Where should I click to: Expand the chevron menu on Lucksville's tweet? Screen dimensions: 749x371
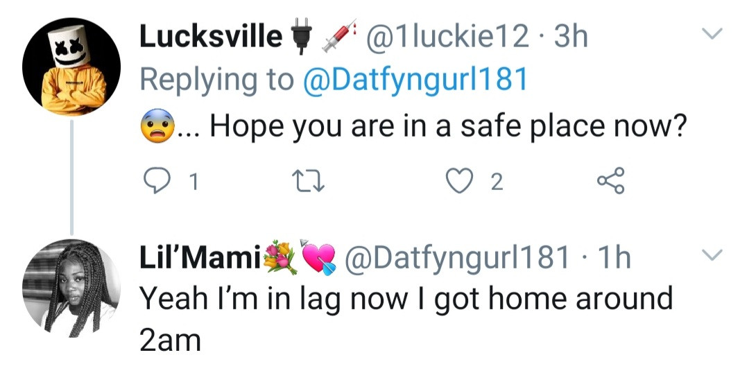[x=714, y=34]
